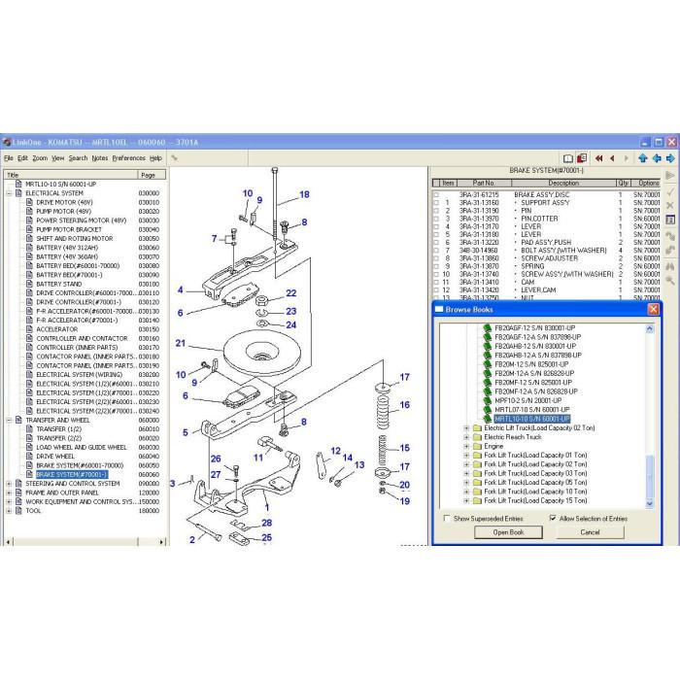Viewport: 680px width, 680px height.
Task: Click the Title column header in tree
Action: click(x=71, y=175)
